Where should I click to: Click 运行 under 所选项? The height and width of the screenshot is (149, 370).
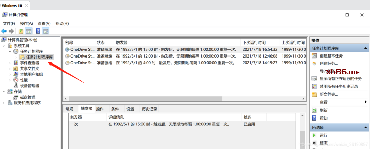pyautogui.click(x=323, y=135)
